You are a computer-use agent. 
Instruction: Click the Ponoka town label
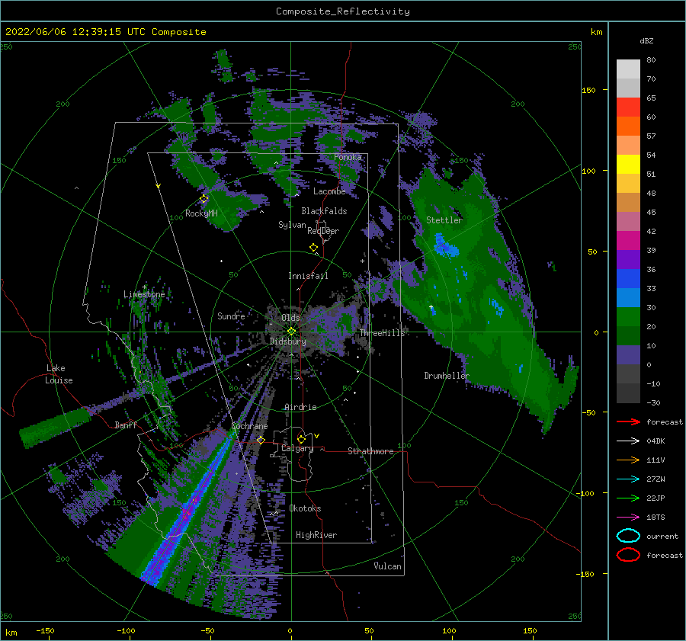coord(348,157)
